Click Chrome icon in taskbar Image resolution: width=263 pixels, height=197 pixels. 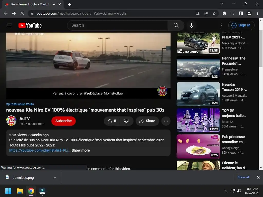click(31, 191)
